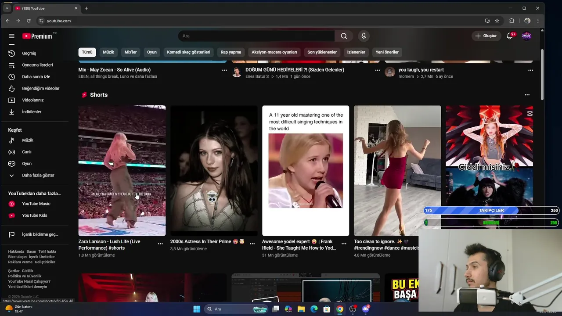Screen dimensions: 562x316
Task: Select the Müzik filter chip
Action: tap(108, 52)
